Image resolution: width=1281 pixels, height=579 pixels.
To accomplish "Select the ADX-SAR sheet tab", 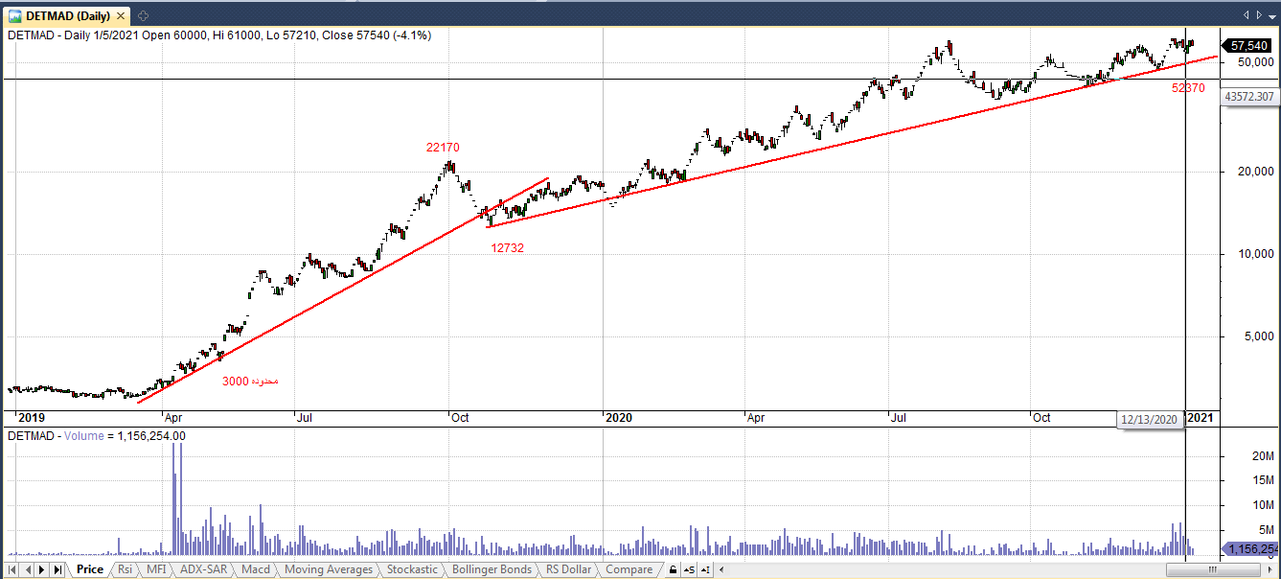I will pos(203,569).
